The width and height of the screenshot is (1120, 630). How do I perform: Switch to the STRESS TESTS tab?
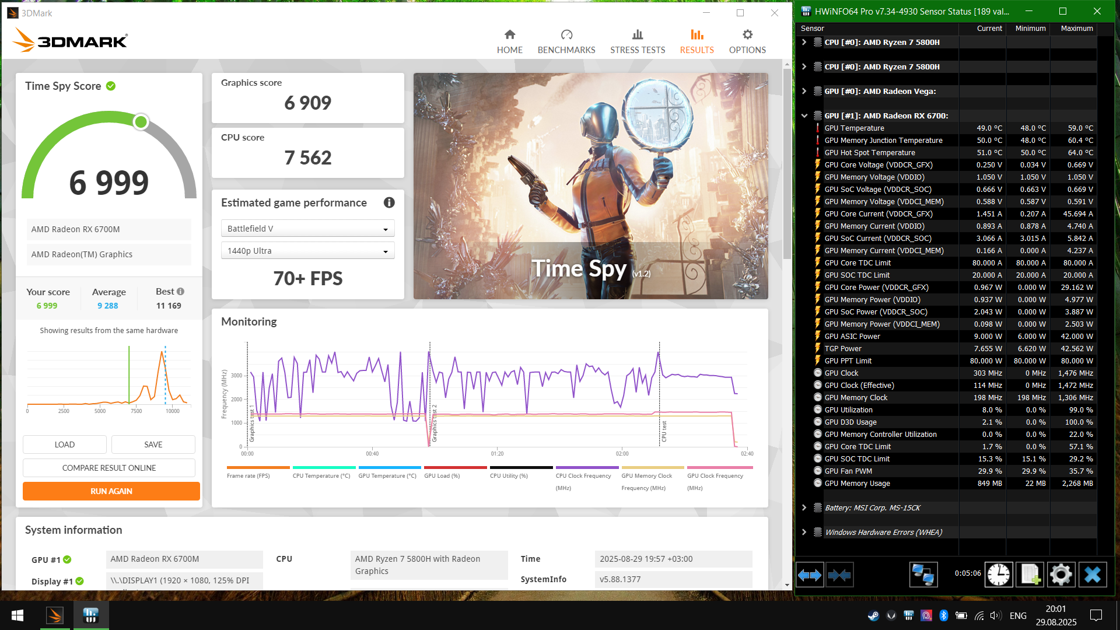pyautogui.click(x=637, y=41)
